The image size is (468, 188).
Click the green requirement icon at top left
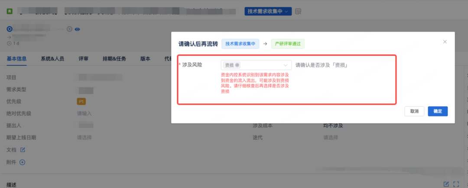tap(10, 11)
